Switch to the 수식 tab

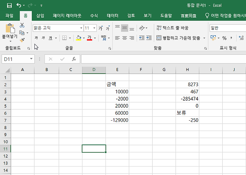[94, 16]
